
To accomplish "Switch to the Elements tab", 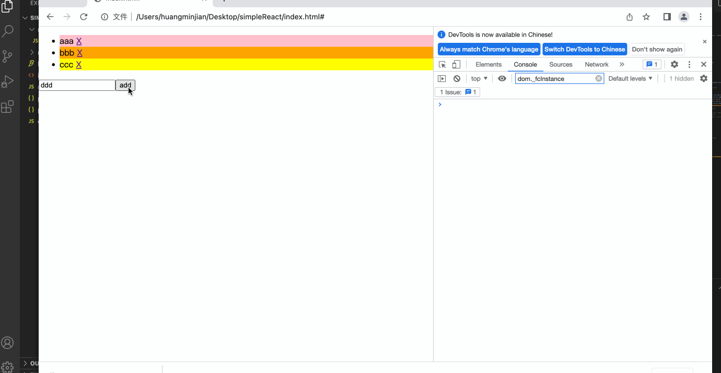I will tap(489, 64).
